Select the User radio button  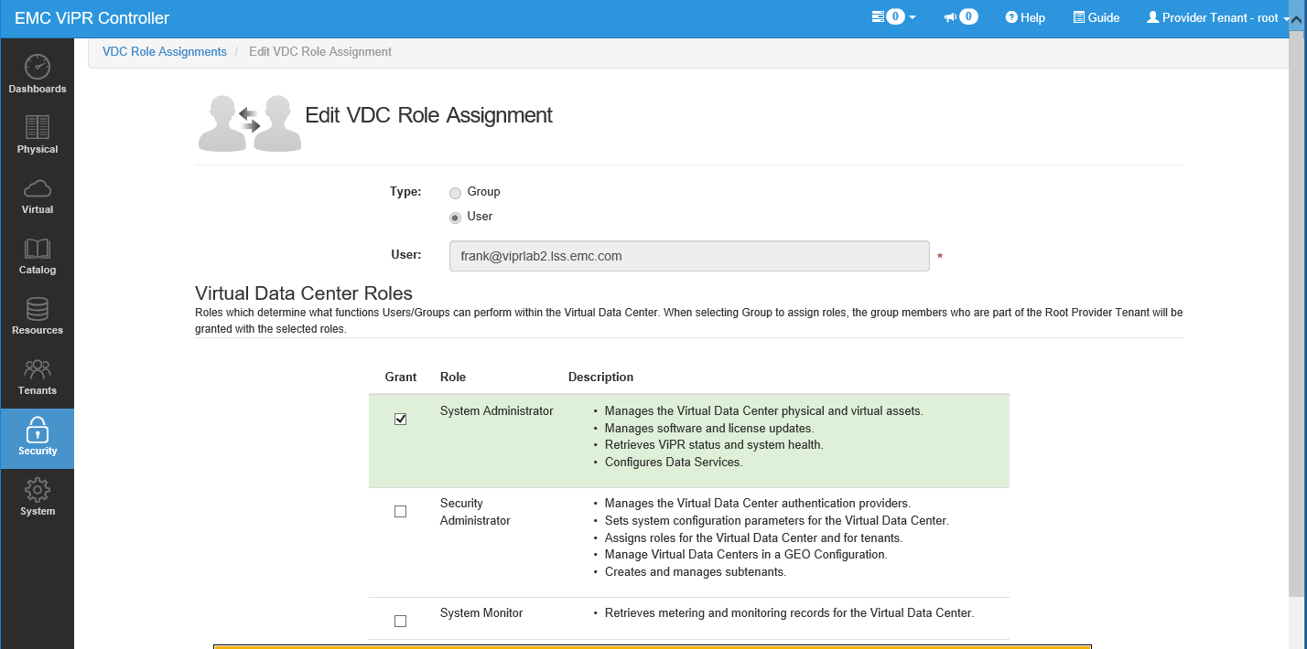[x=455, y=218]
